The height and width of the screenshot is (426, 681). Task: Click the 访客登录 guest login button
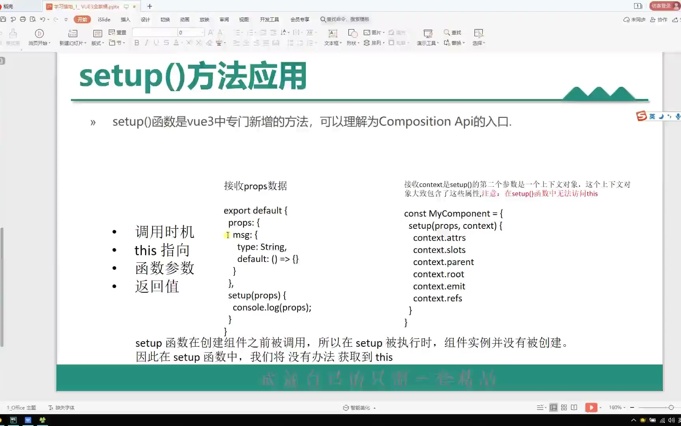[x=662, y=6]
